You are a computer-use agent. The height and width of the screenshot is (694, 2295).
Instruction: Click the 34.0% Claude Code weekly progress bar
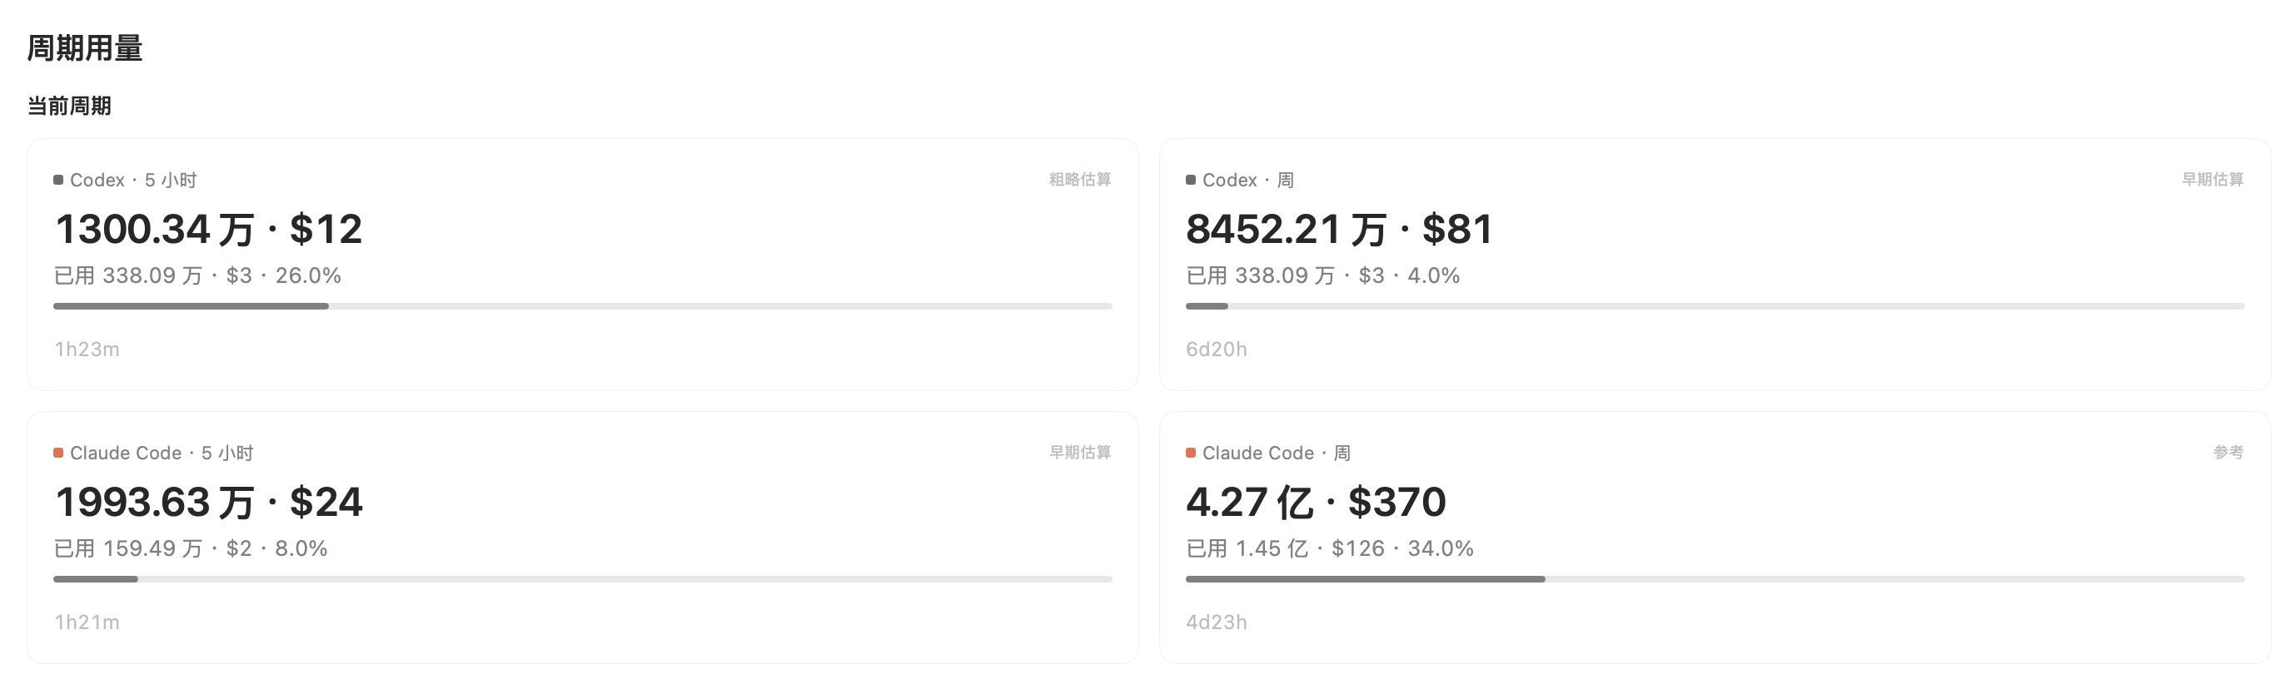1715,579
